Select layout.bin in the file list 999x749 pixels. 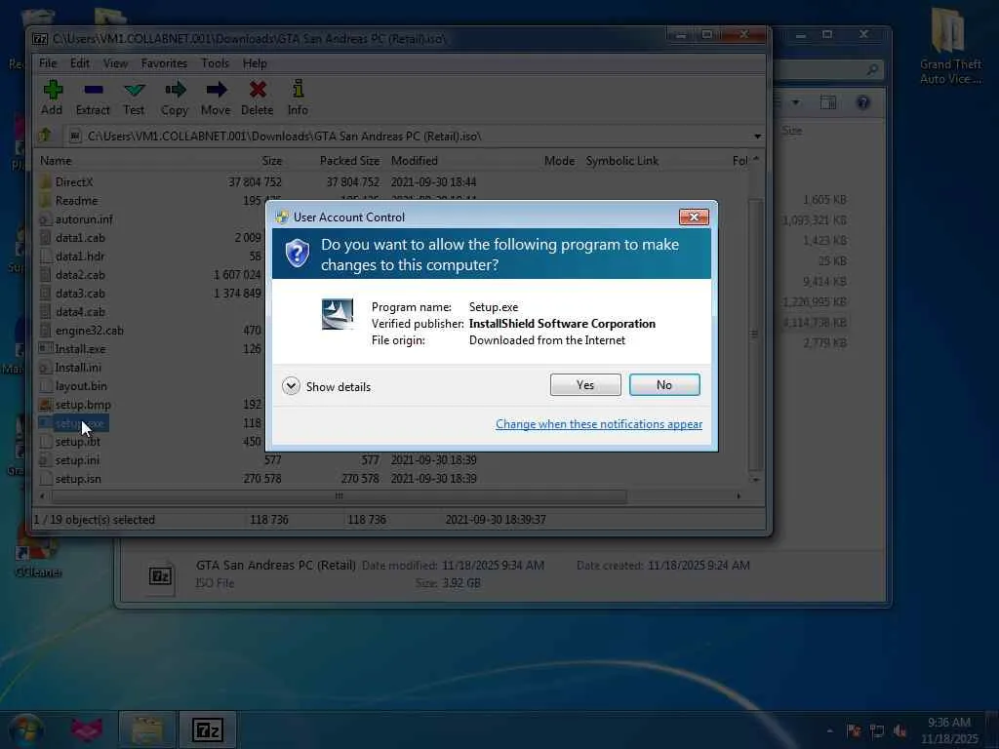coord(81,385)
